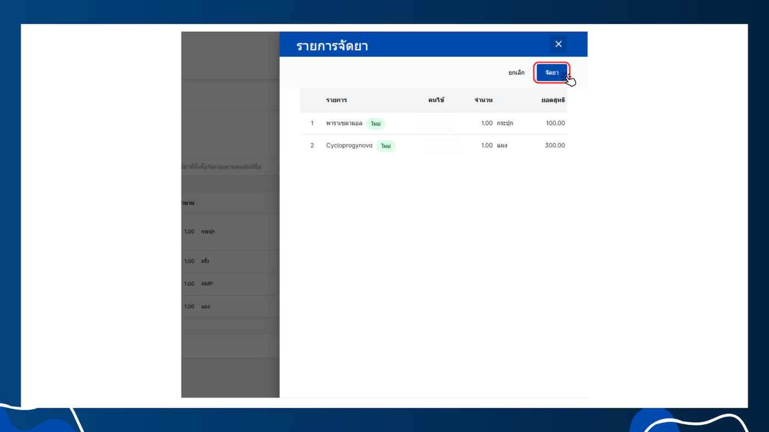Click the blue จัดยา button

tap(552, 73)
